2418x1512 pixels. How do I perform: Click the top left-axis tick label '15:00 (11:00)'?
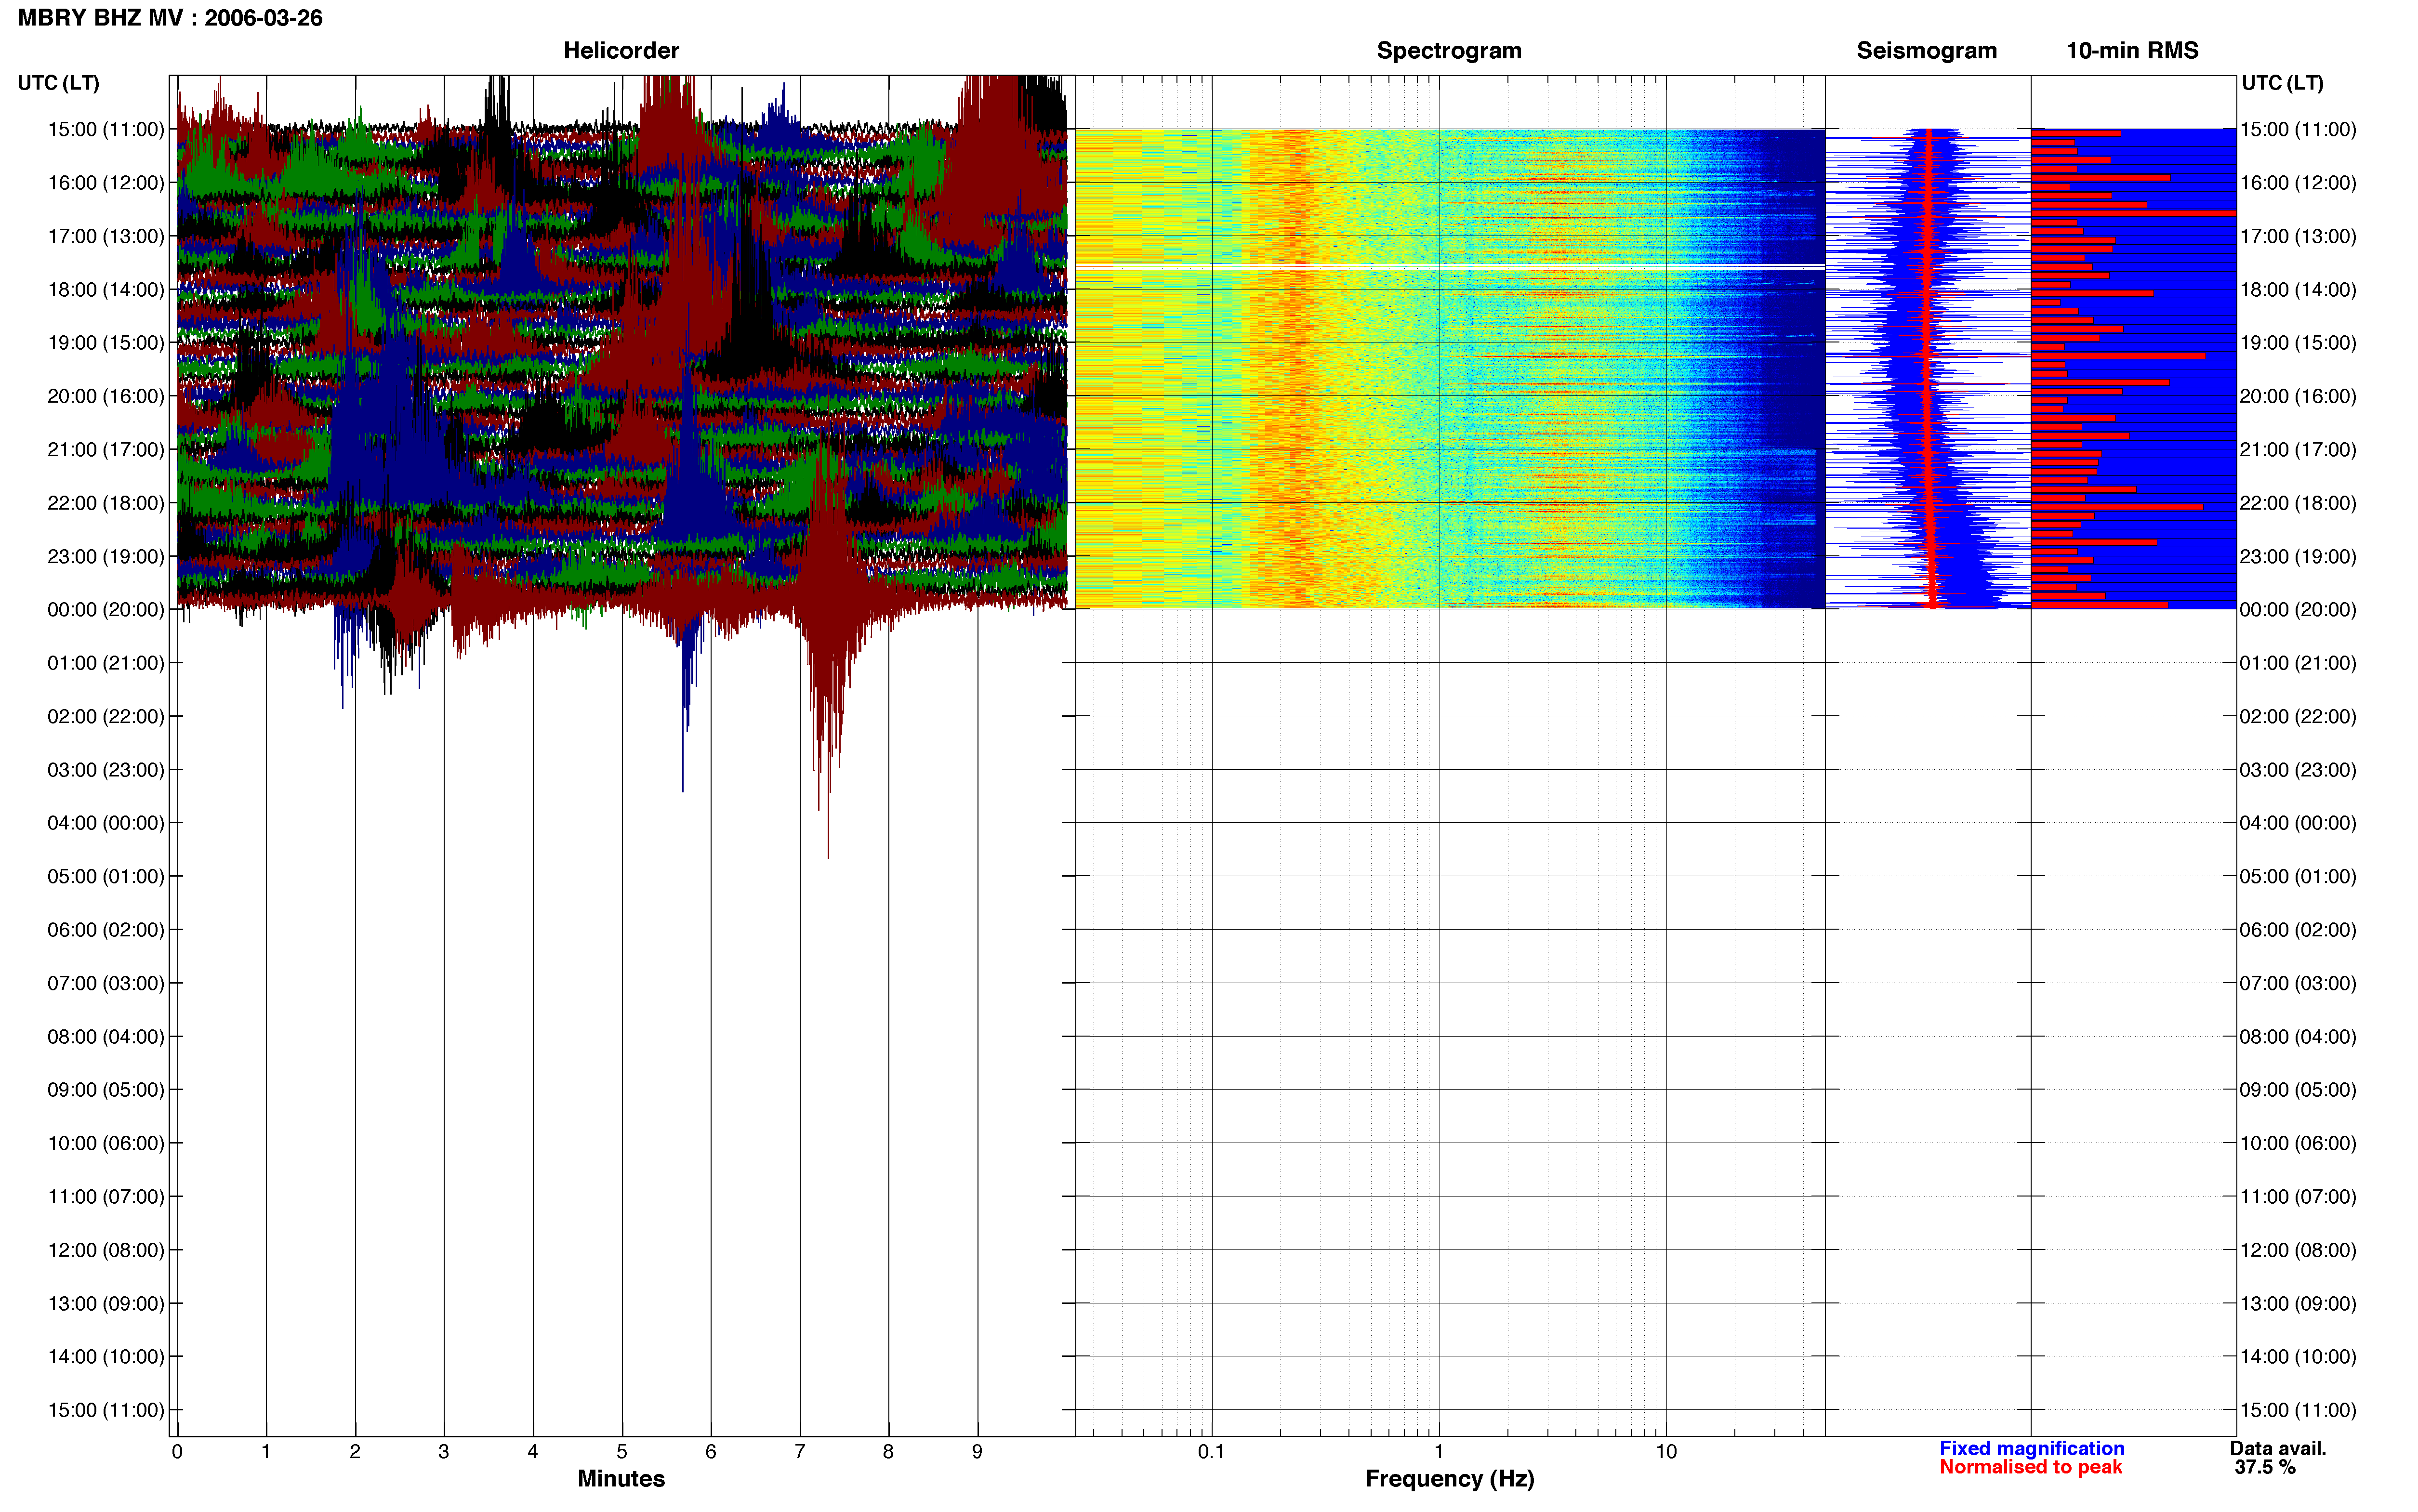pos(106,129)
